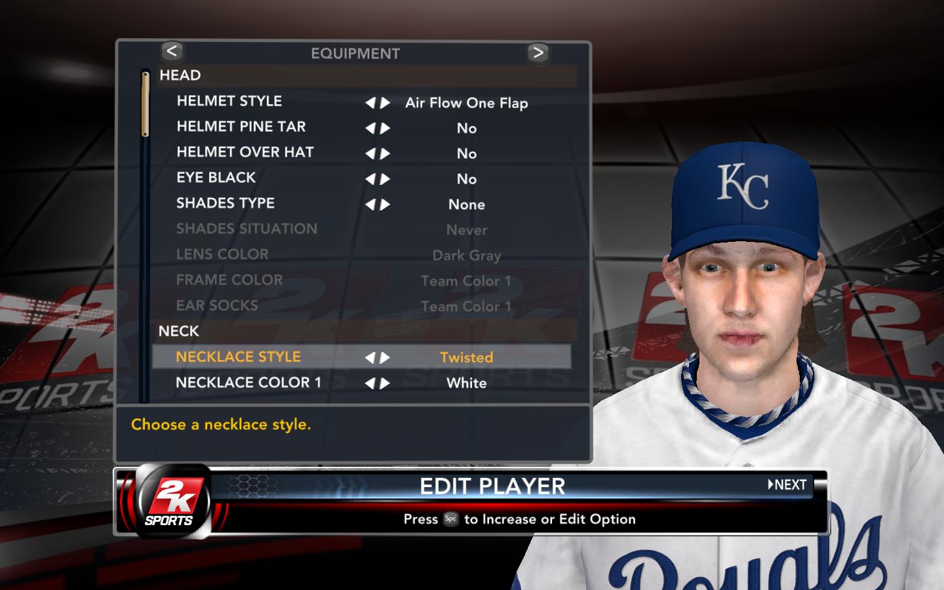The image size is (944, 590).
Task: Select the Helmet Style row
Action: 362,102
